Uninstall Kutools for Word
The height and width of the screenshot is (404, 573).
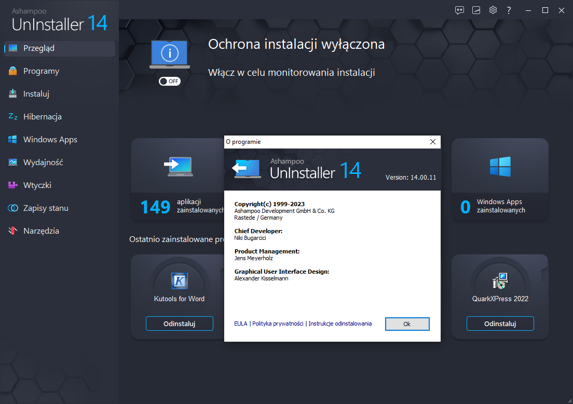click(180, 324)
